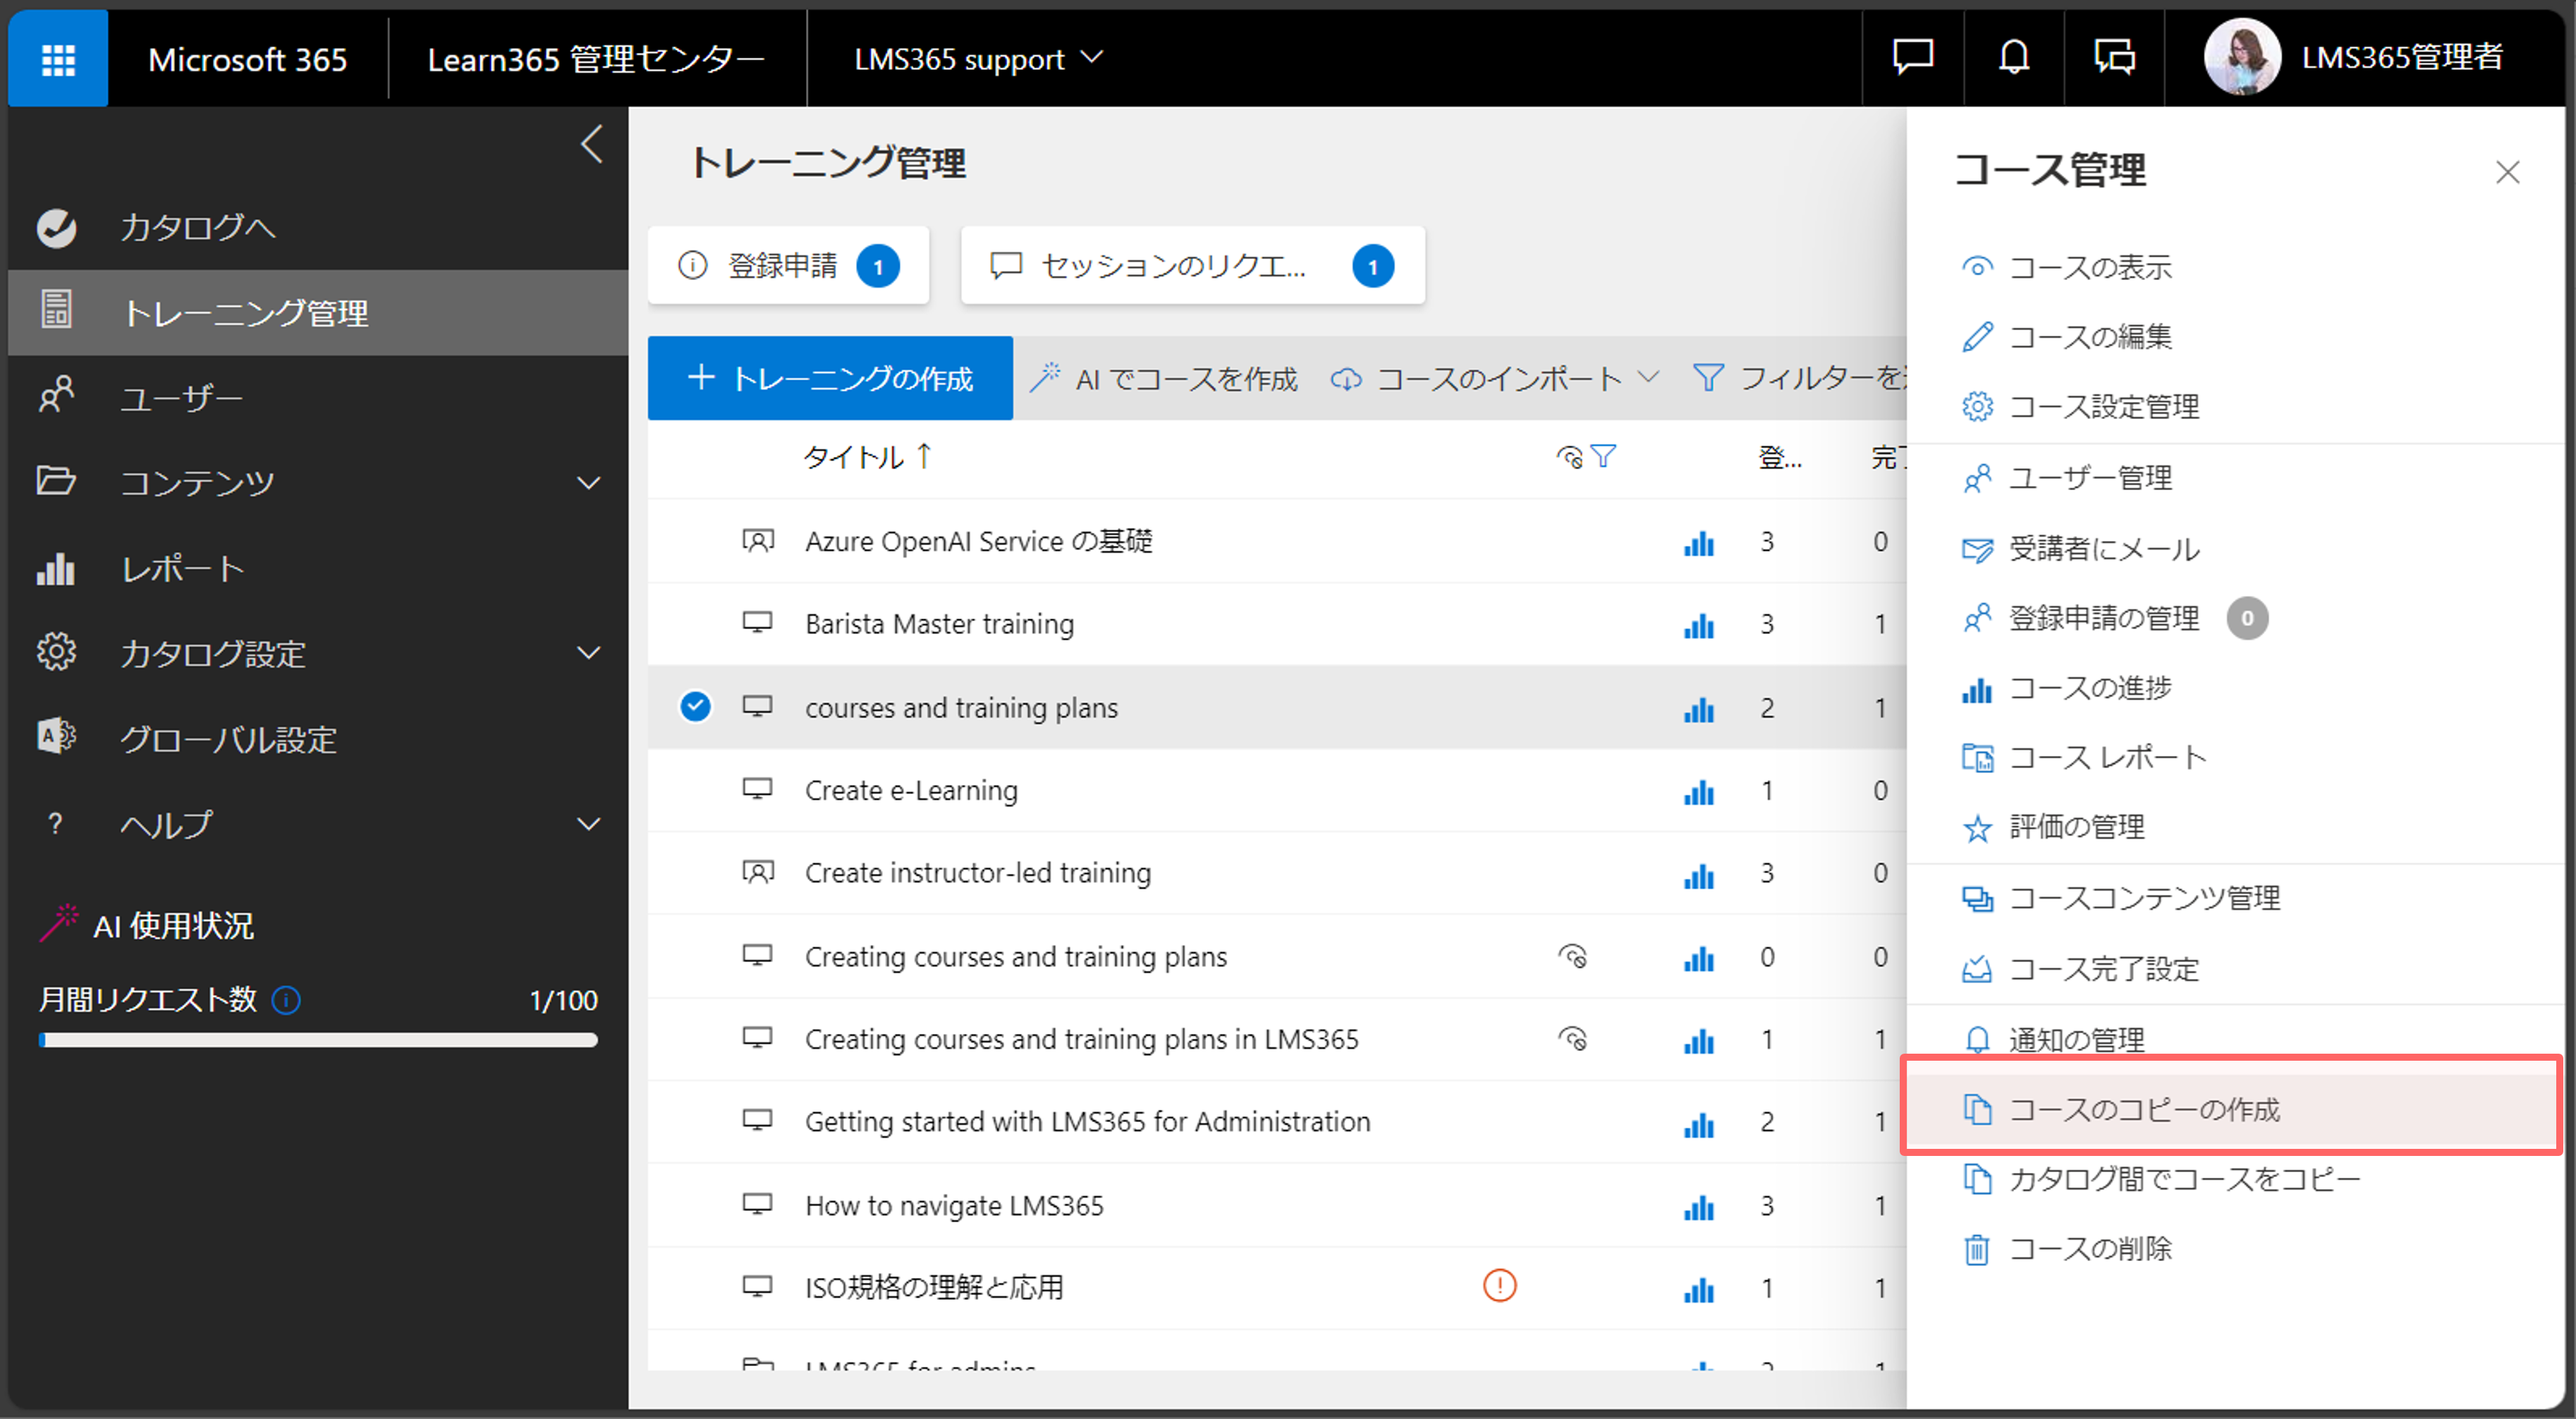Open the Microsoft 365 app launcher grid
Screen dimensions: 2576x1419
click(58, 59)
